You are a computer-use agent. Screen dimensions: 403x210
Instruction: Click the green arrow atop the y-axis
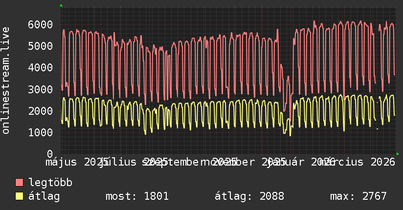[x=61, y=5]
